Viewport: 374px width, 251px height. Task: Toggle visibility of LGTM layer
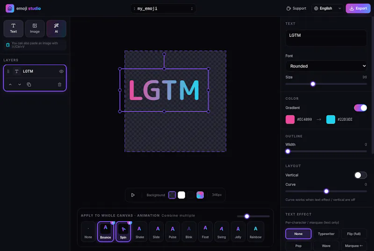[x=61, y=71]
